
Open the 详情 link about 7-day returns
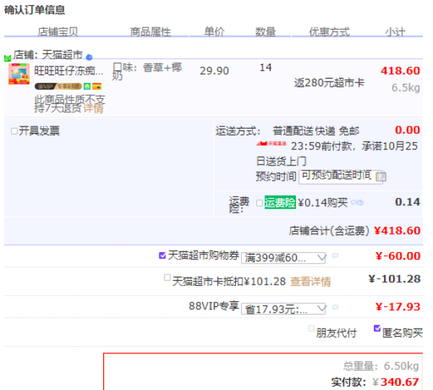[x=93, y=108]
